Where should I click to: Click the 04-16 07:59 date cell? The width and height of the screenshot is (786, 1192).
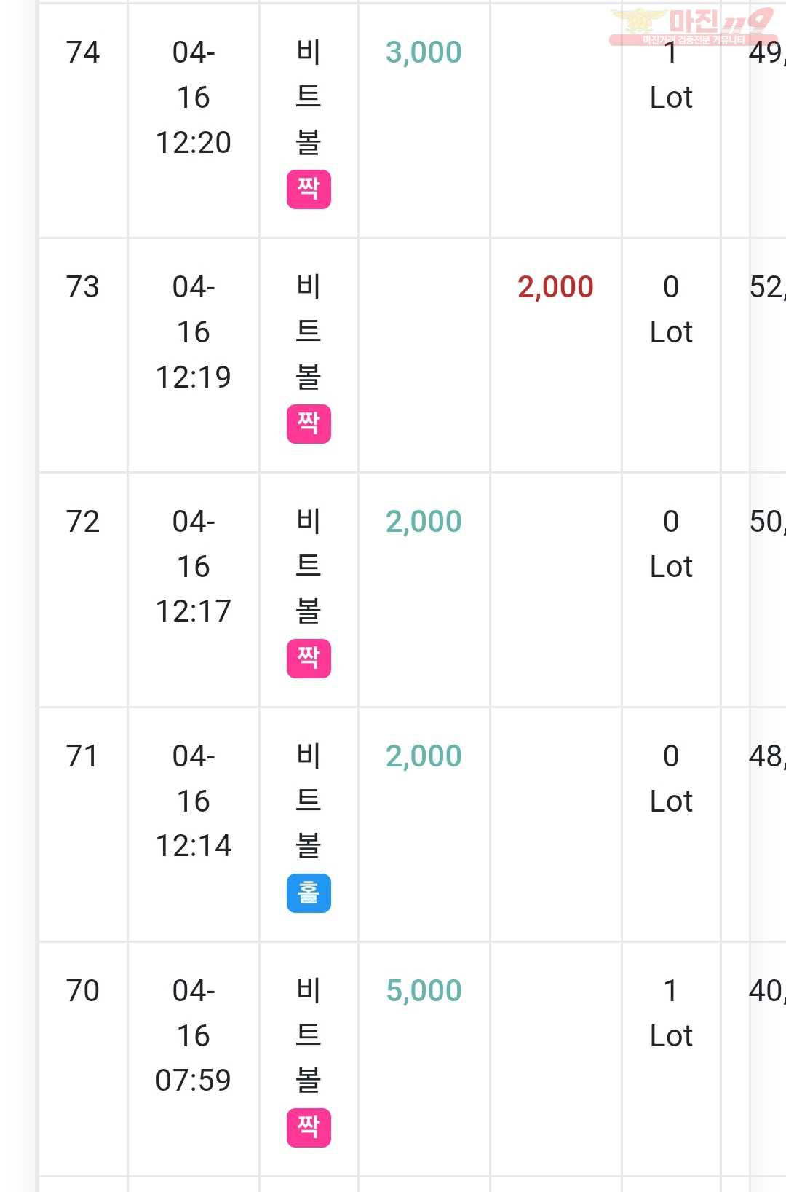194,1035
